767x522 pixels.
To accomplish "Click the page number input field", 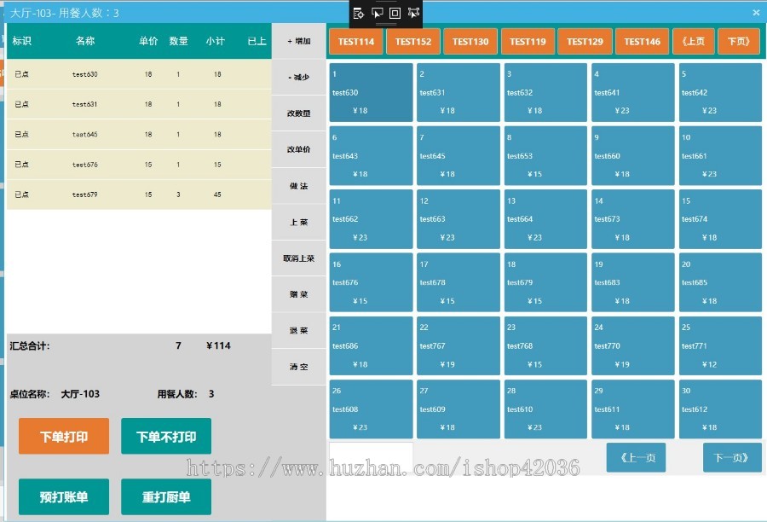I will 371,457.
